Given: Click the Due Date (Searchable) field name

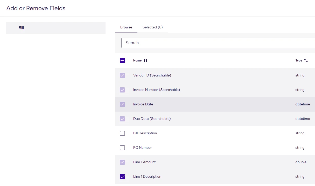Looking at the screenshot, I should [152, 119].
